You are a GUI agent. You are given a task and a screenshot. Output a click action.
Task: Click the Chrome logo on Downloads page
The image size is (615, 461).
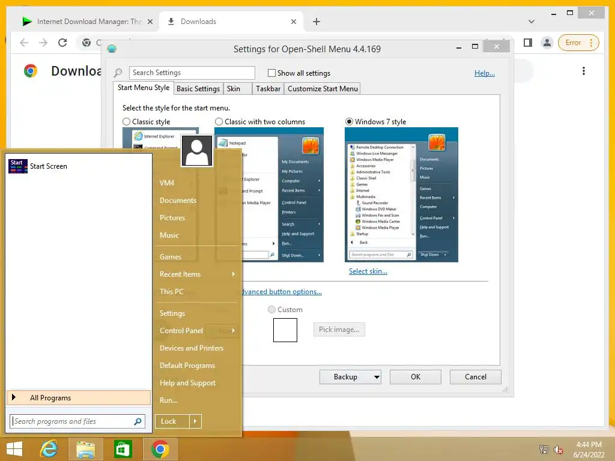tap(31, 71)
